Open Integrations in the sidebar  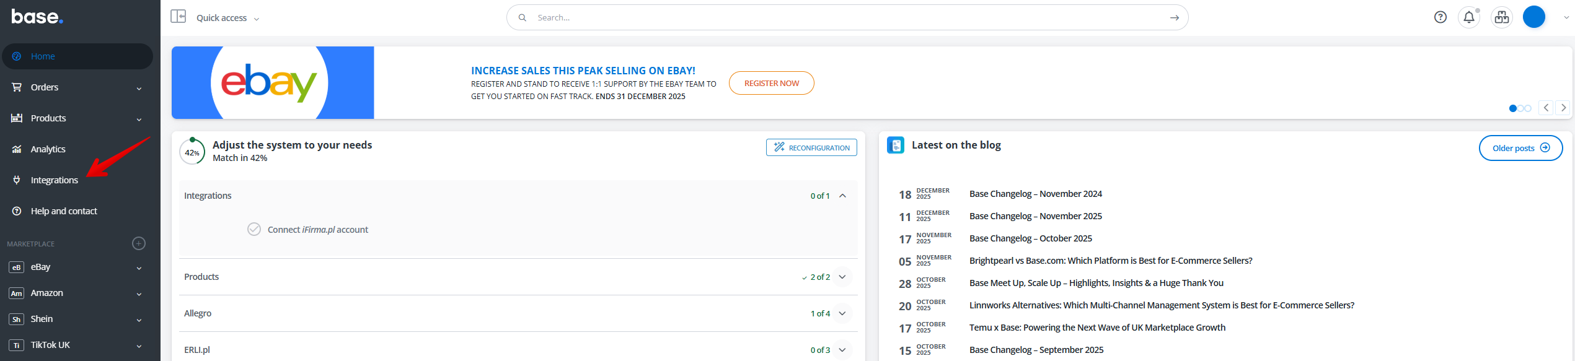point(55,180)
